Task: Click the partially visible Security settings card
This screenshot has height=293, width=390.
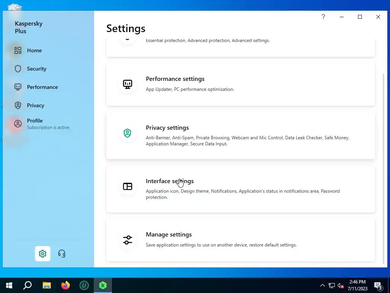Action: tap(241, 47)
